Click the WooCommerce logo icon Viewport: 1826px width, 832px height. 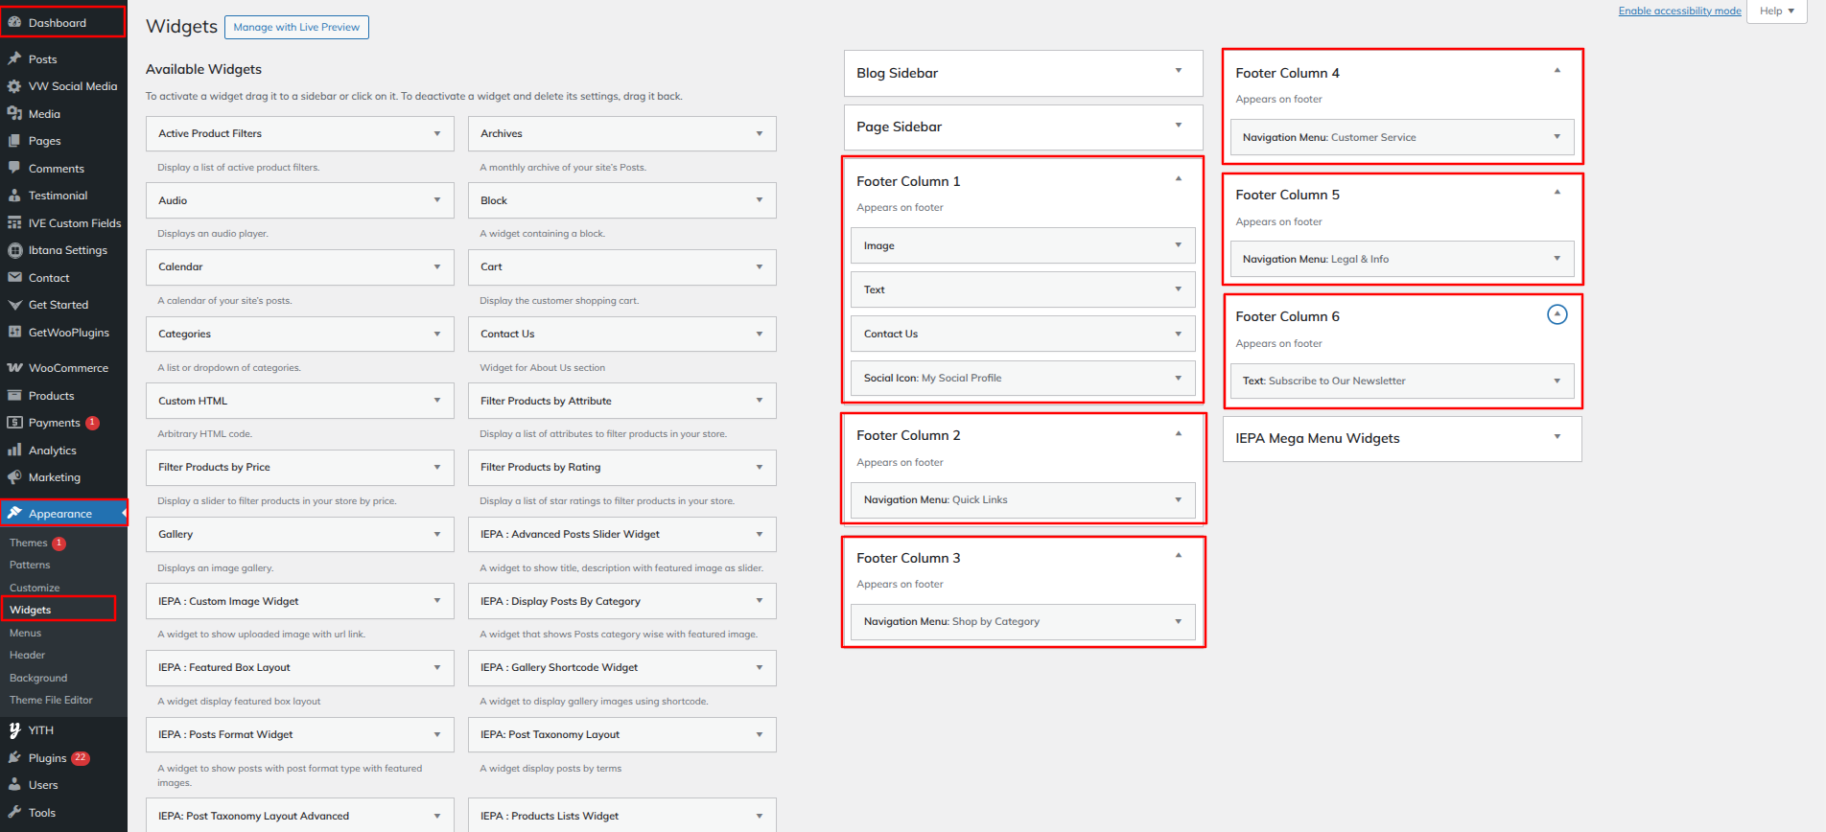pyautogui.click(x=14, y=368)
